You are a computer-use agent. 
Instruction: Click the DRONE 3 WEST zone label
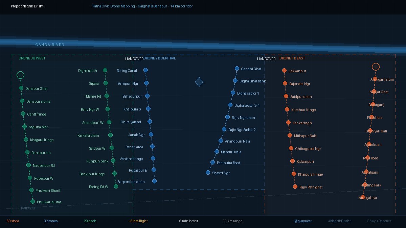click(32, 58)
